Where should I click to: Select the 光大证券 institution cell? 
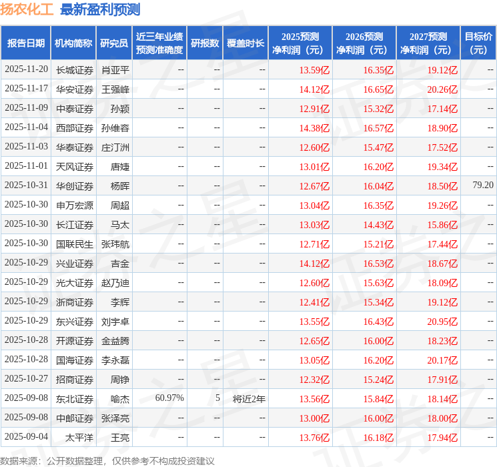(75, 283)
